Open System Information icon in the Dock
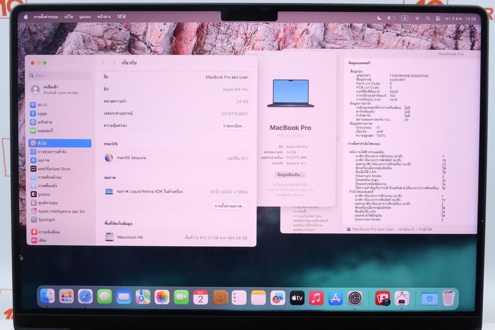 (x=402, y=298)
